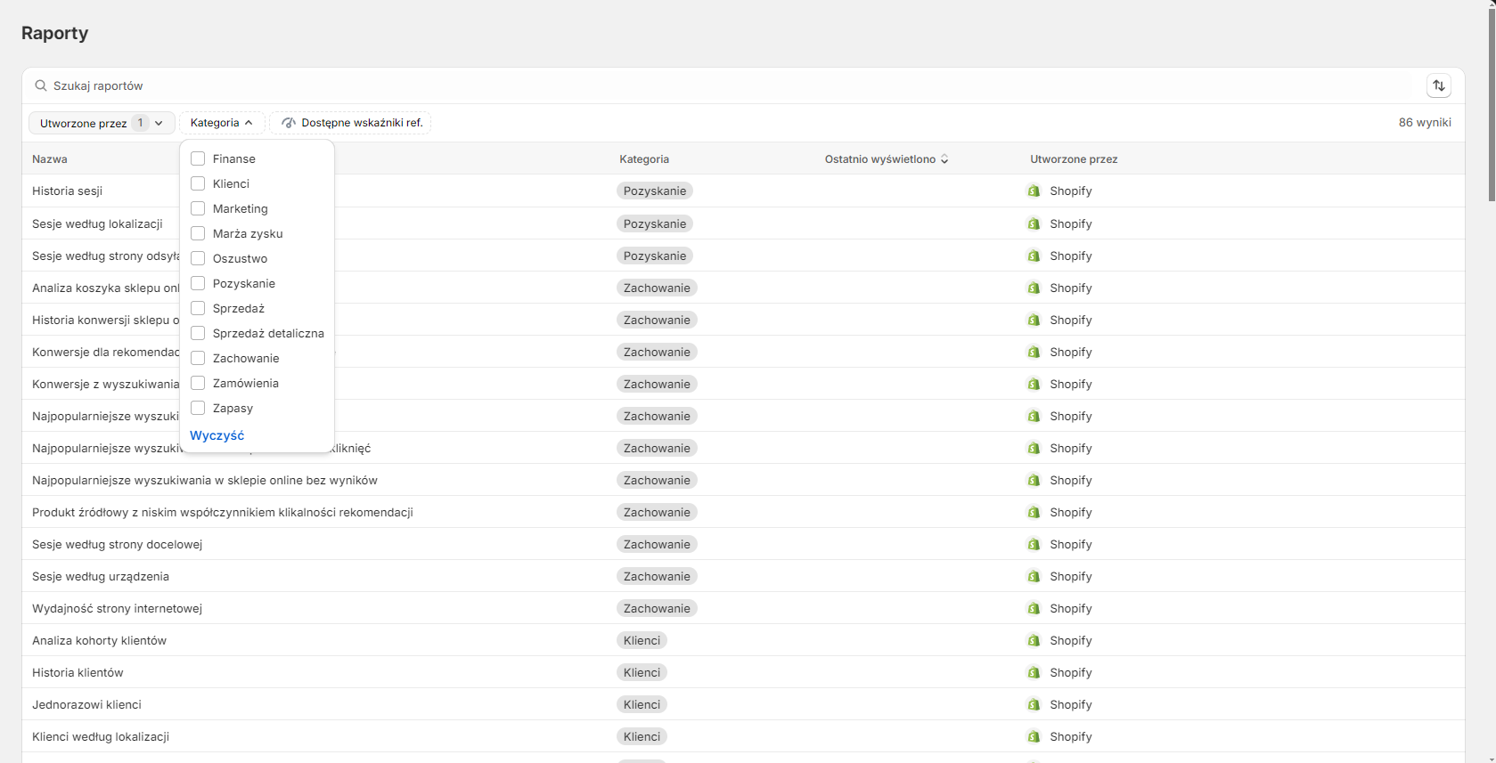The image size is (1496, 763).
Task: Check the Zachowanie category checkbox
Action: [x=198, y=358]
